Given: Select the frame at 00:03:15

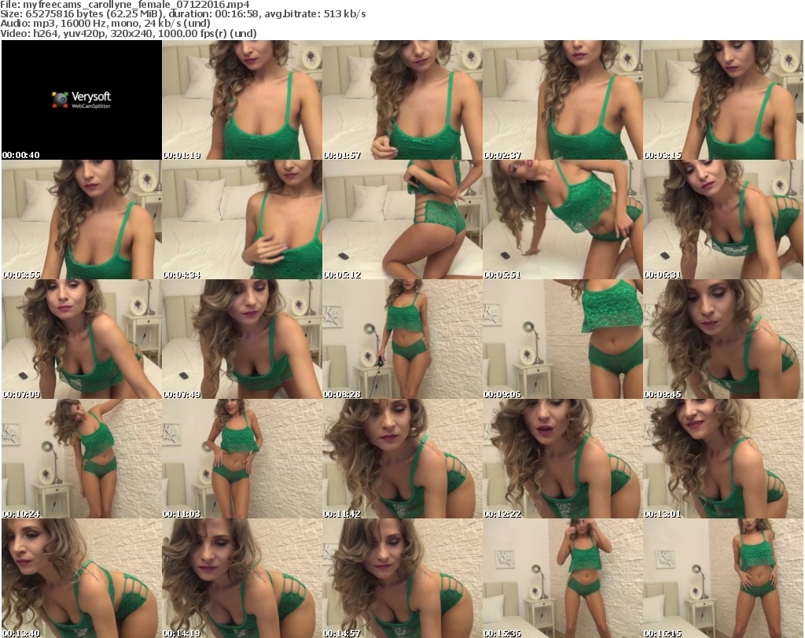Looking at the screenshot, I should point(723,100).
